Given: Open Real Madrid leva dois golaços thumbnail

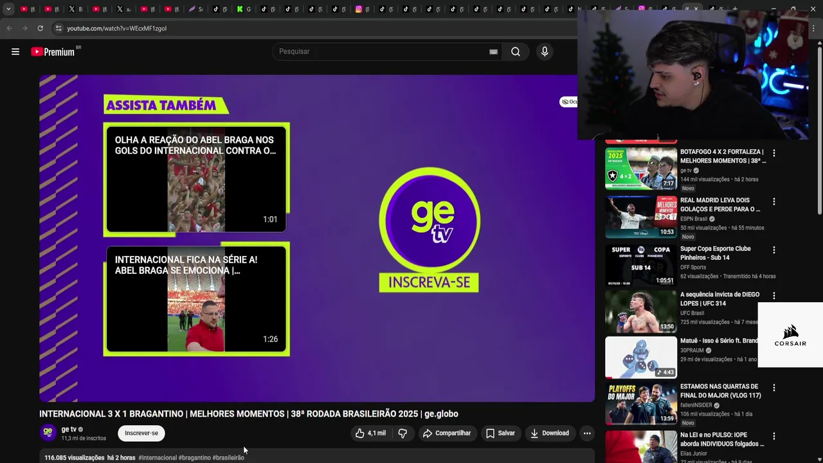Looking at the screenshot, I should [x=641, y=217].
